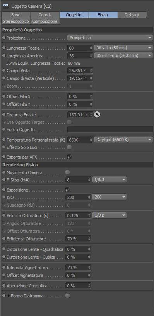Open the 35 mm Foto (36.0 mm) dropdown
Viewport: 154px width, 316px height.
(123, 55)
